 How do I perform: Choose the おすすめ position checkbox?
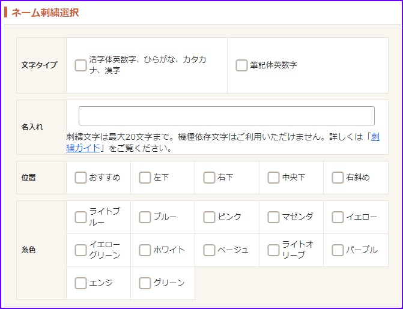pyautogui.click(x=80, y=178)
